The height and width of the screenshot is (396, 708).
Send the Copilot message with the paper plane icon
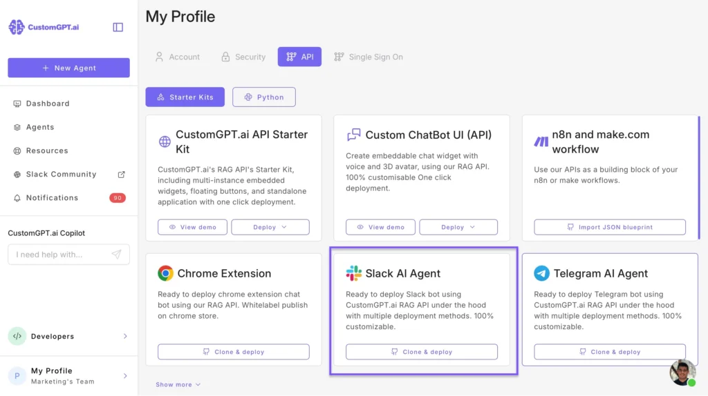point(116,255)
